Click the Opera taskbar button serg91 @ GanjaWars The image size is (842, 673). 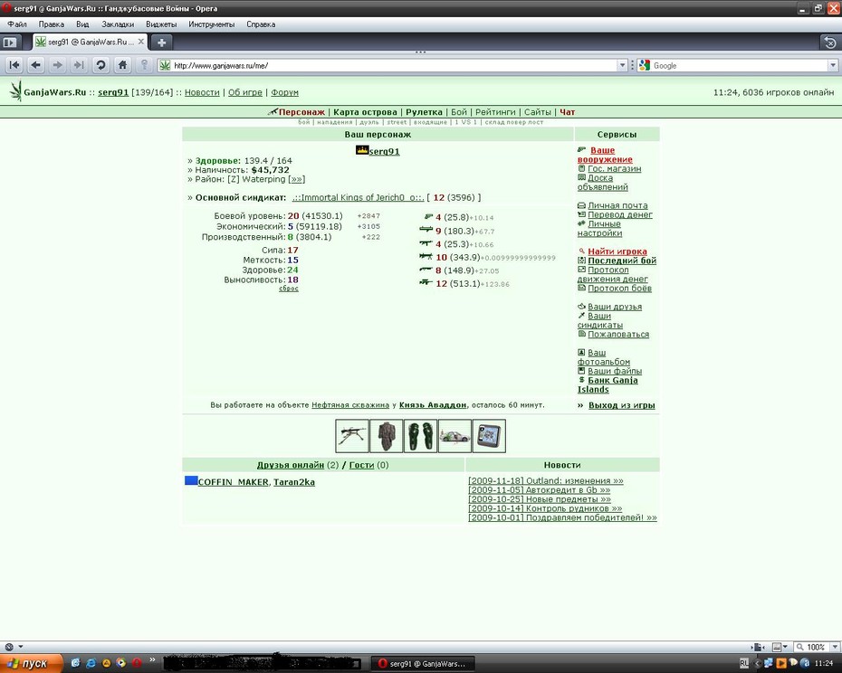[422, 663]
